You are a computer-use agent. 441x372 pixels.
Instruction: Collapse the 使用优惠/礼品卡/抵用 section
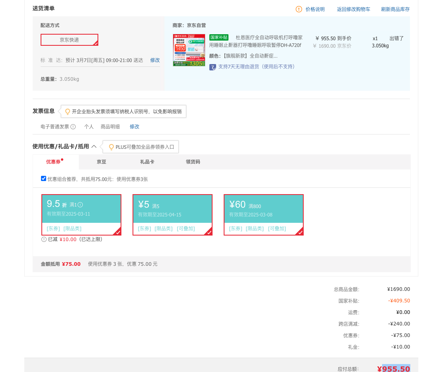94,146
